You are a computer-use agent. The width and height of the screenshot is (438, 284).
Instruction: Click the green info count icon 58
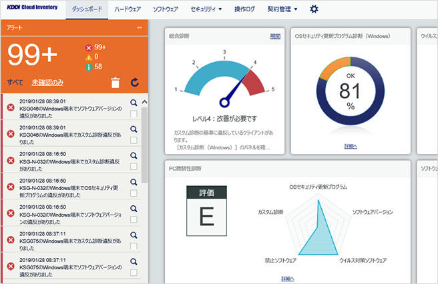pos(89,67)
